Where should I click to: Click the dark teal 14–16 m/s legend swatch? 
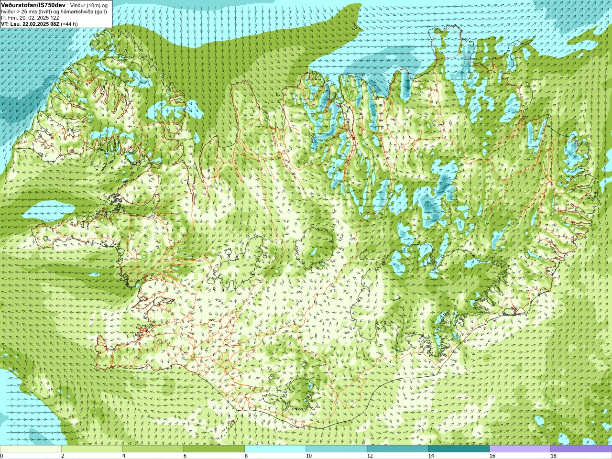point(459,449)
